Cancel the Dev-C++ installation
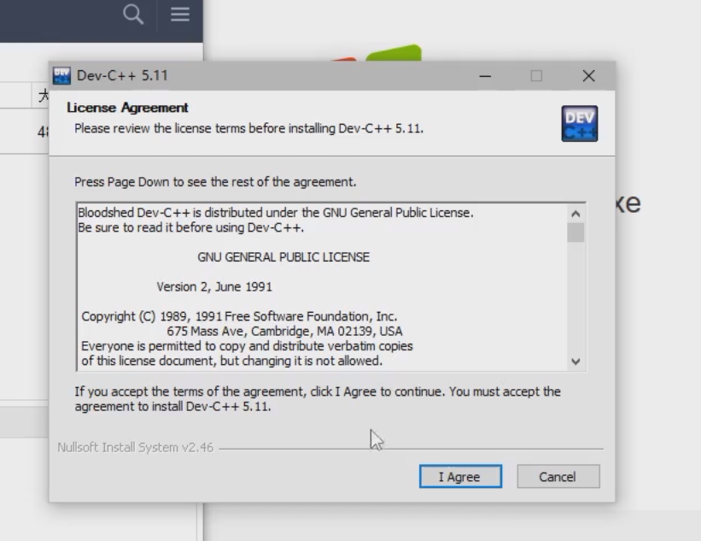The image size is (701, 541). [x=558, y=477]
